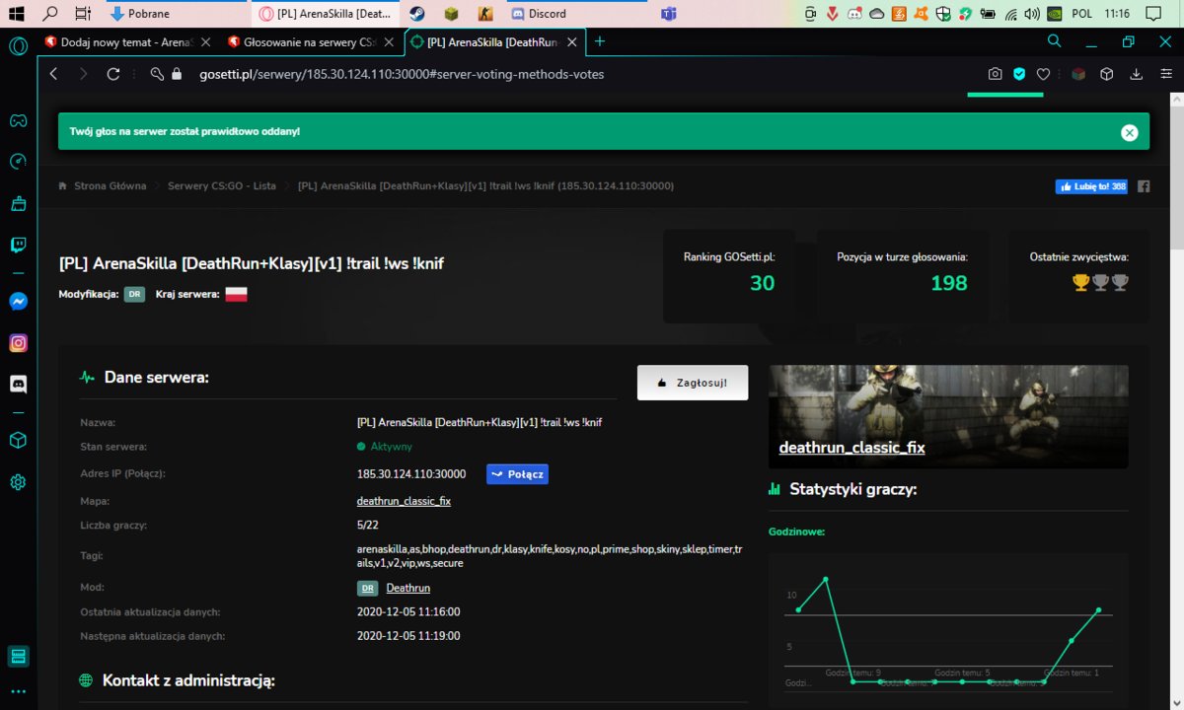Open GX Corner gamepad icon

pos(18,120)
